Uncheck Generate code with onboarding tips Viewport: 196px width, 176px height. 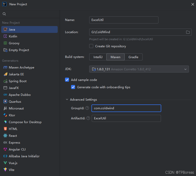[x=73, y=87]
